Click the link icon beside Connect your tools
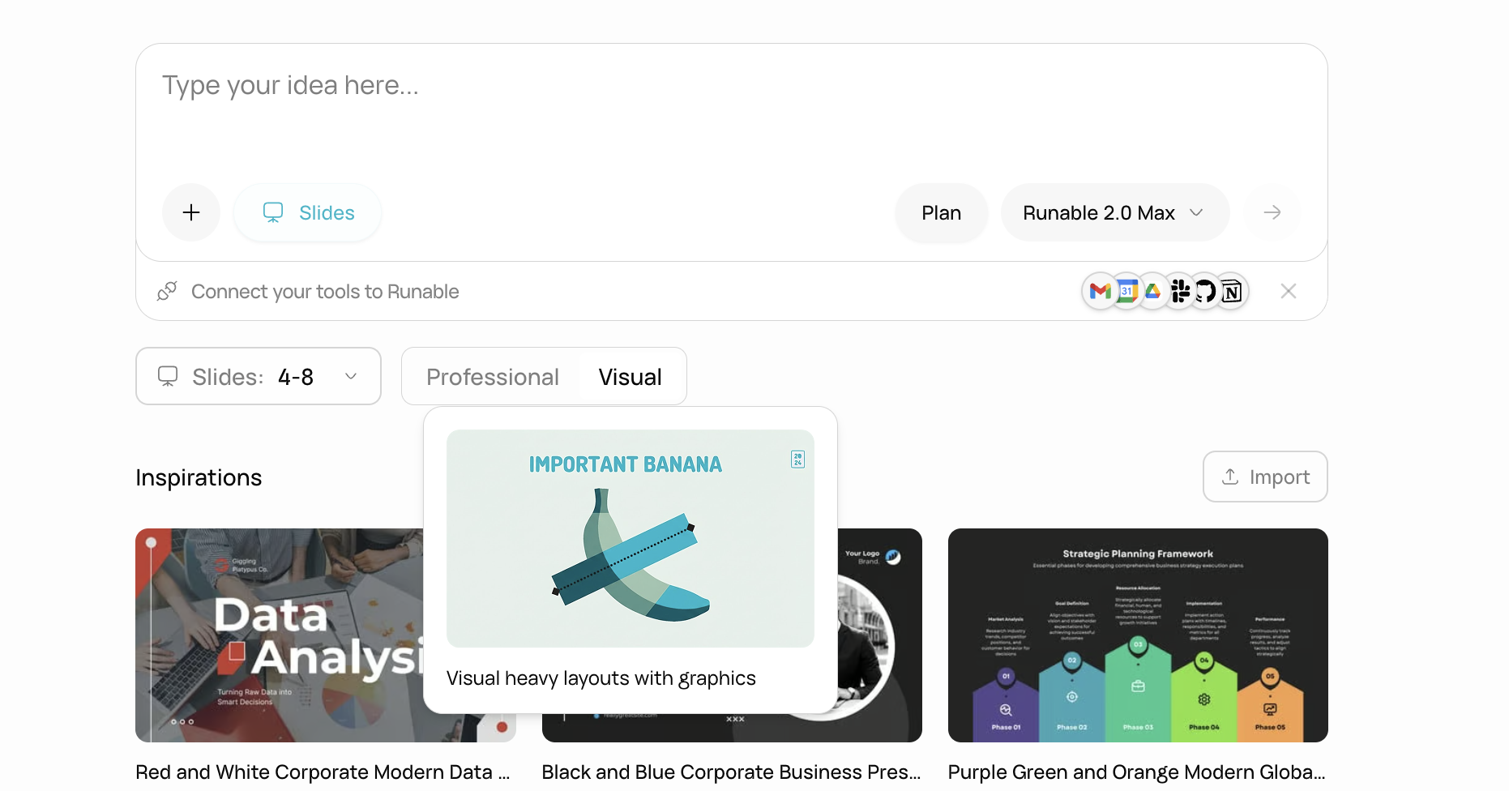Viewport: 1509px width, 791px height. [167, 291]
